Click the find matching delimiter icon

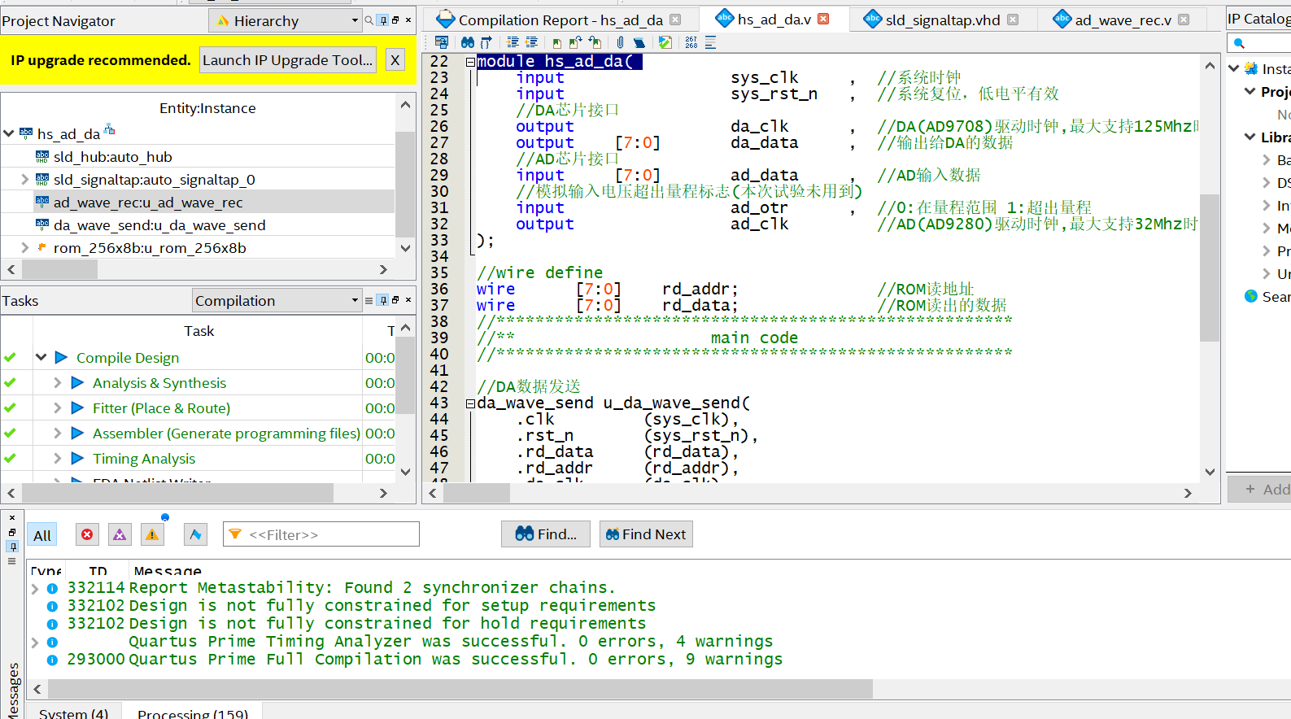point(486,42)
